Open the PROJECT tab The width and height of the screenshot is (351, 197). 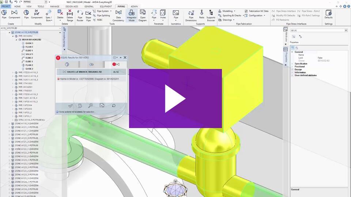coord(6,7)
